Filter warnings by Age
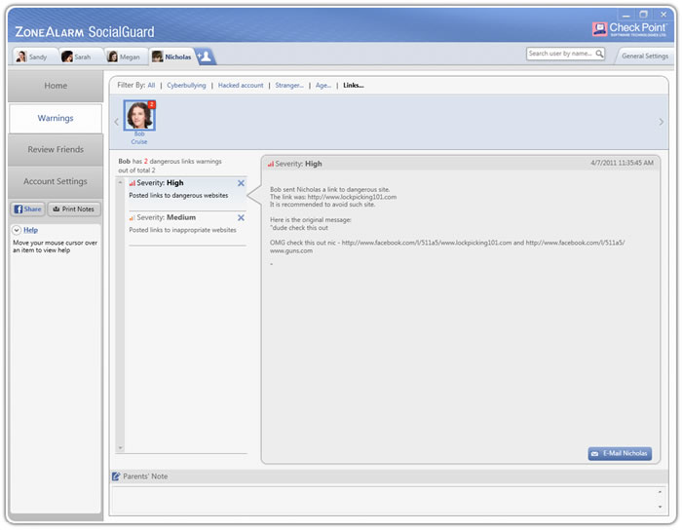 [x=323, y=85]
